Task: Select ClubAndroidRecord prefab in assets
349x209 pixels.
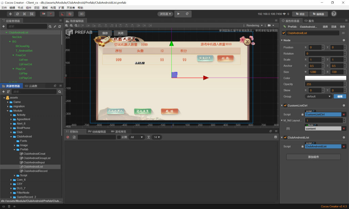Action: click(x=35, y=171)
